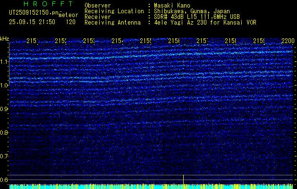Click the 1.0 kHz frequency label
Image resolution: width=297 pixels, height=189 pixels.
[4, 86]
